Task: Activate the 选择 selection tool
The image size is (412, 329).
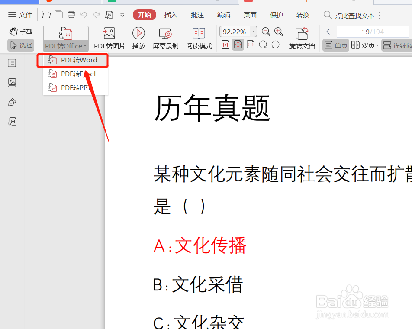Action: [20, 45]
